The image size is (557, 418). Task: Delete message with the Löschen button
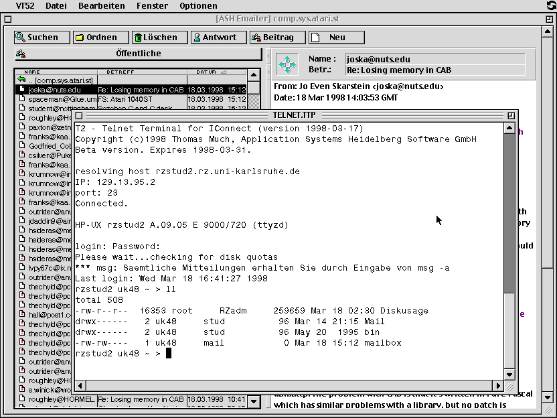coord(155,38)
